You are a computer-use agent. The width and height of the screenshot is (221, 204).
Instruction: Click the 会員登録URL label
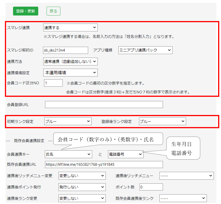tap(18, 105)
